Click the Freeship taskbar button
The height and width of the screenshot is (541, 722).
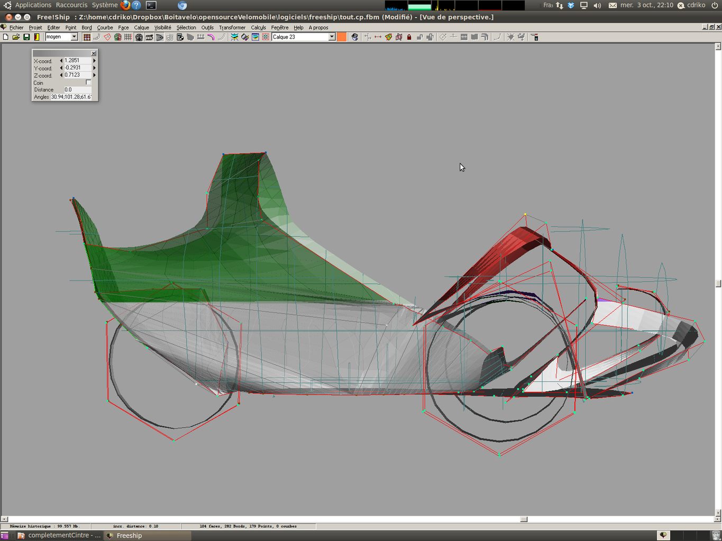(x=129, y=535)
